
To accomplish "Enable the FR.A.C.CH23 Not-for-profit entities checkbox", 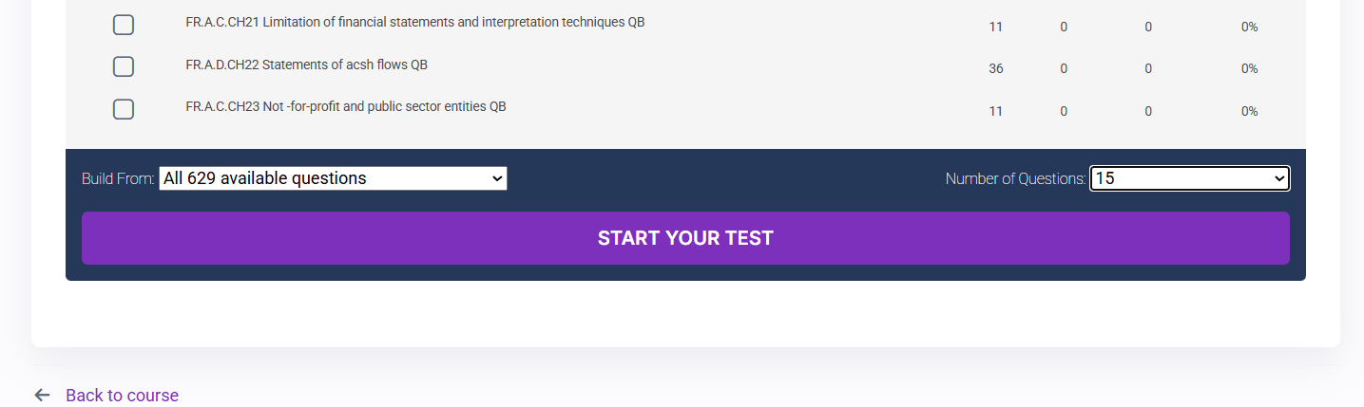I will coord(124,109).
